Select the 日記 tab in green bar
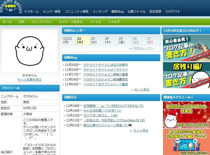 pyautogui.click(x=22, y=22)
